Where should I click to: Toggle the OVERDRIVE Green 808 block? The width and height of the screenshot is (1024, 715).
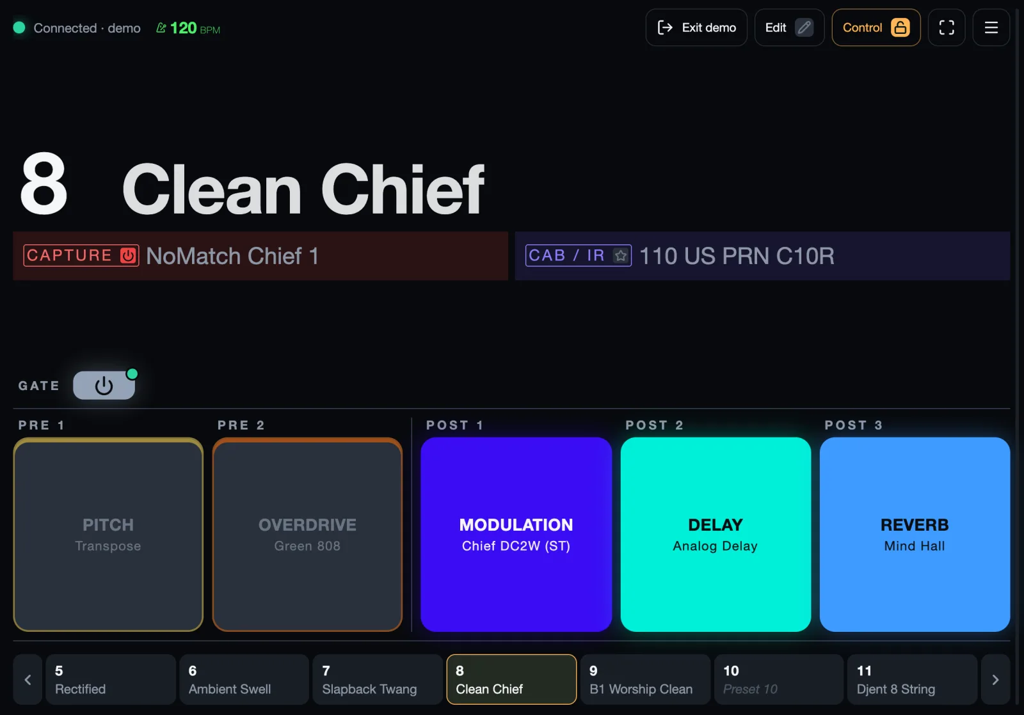[307, 535]
